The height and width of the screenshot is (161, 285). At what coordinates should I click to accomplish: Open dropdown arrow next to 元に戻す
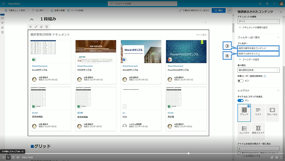tap(47, 11)
